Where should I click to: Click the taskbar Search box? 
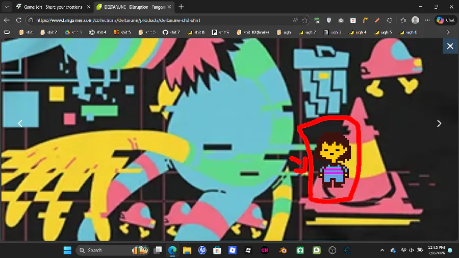point(113,250)
